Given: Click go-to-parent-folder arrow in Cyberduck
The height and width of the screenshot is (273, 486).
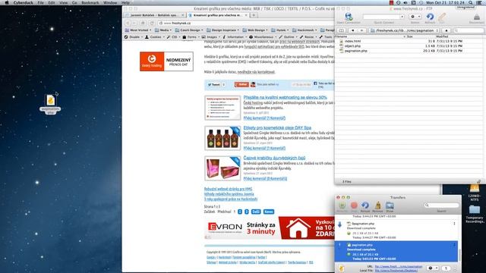Looking at the screenshot, I should (x=447, y=30).
